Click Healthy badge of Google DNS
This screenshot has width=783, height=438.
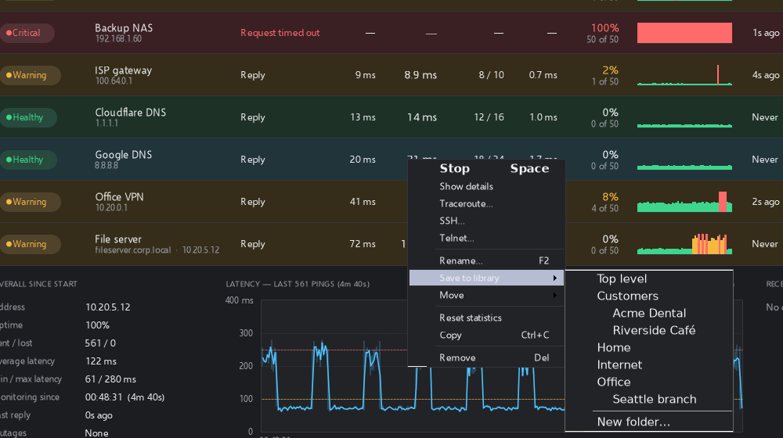pos(27,160)
